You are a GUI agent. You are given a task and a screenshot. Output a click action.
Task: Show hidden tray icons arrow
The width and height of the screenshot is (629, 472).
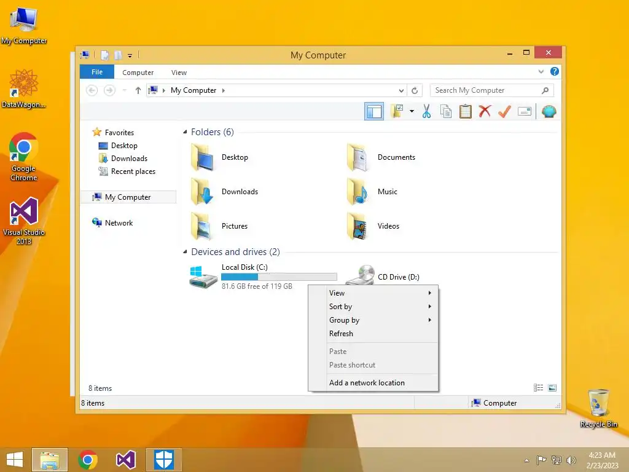[526, 460]
